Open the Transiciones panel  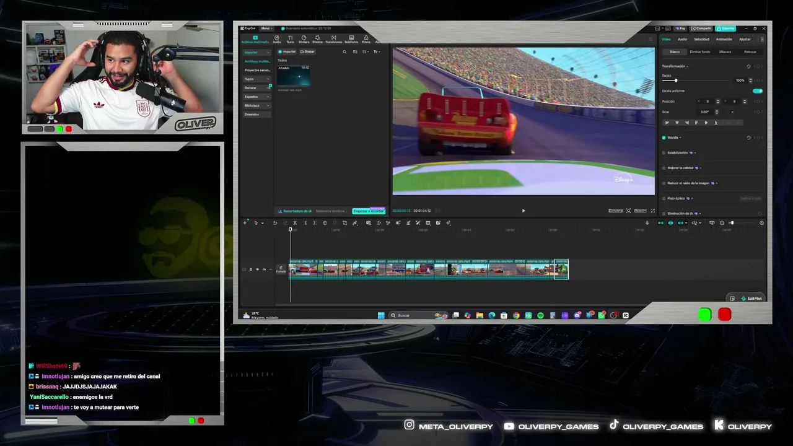tap(333, 40)
